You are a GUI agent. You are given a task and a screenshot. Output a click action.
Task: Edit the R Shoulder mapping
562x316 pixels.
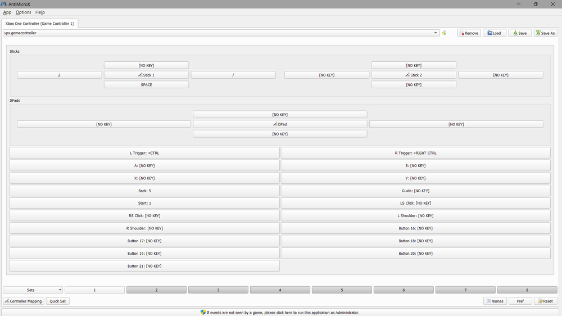[144, 228]
